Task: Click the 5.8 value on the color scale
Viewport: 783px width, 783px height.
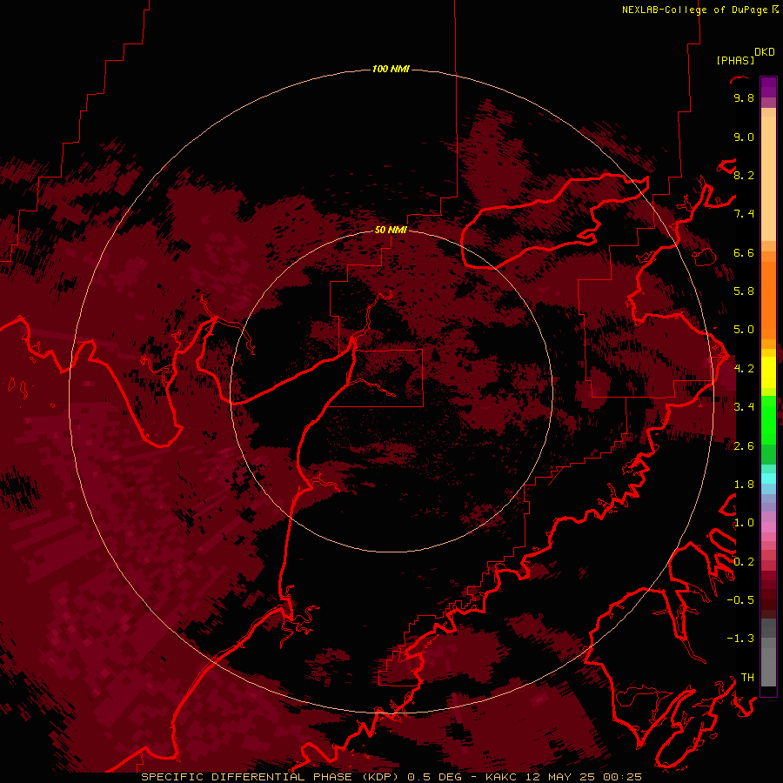Action: pos(744,291)
